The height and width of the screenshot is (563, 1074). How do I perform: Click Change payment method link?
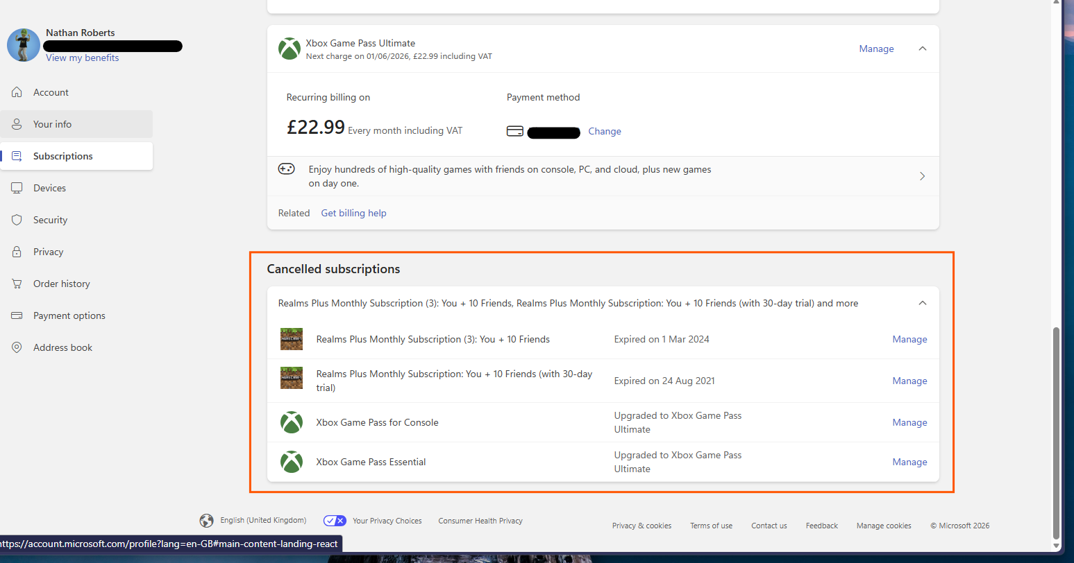coord(605,131)
